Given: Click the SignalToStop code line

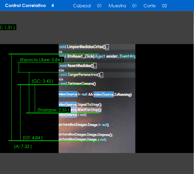Looking at the screenshot, I should (89, 105).
